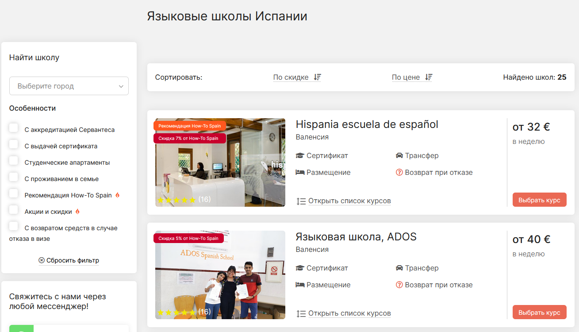Check the Акции и скидки filter

coord(14,210)
